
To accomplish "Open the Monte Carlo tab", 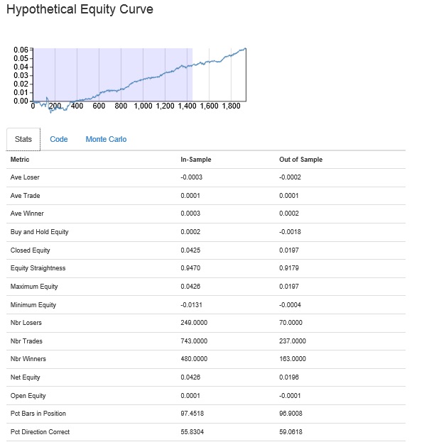I will coord(106,139).
